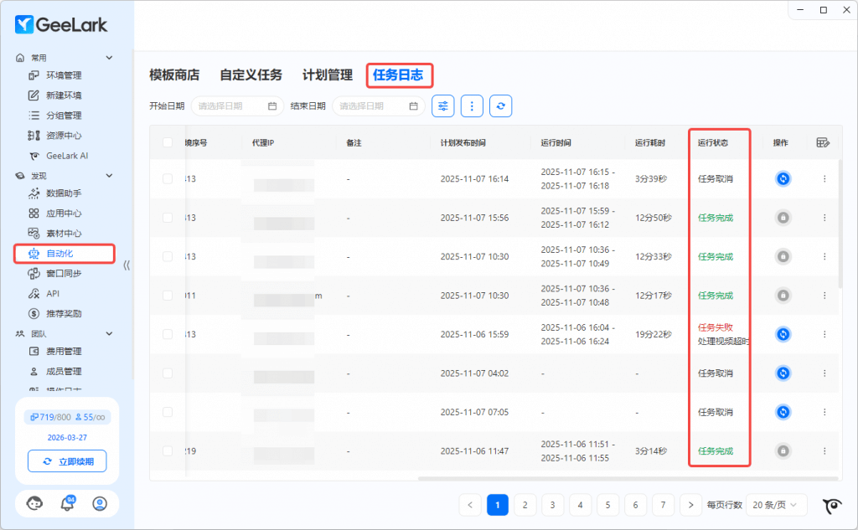
Task: Click the filter settings icon button
Action: [443, 106]
